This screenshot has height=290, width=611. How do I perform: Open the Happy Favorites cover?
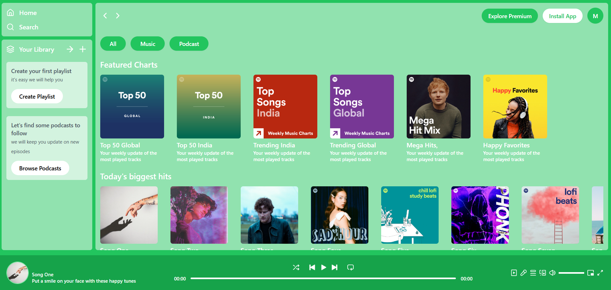(x=515, y=107)
